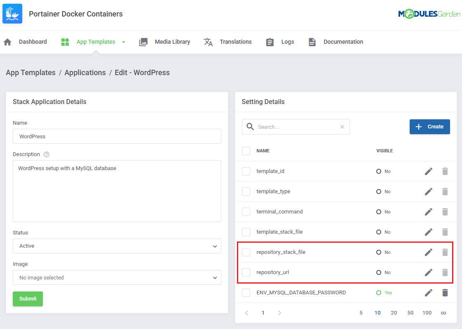Go to Applications breadcrumb link
This screenshot has height=329, width=462.
pos(85,73)
